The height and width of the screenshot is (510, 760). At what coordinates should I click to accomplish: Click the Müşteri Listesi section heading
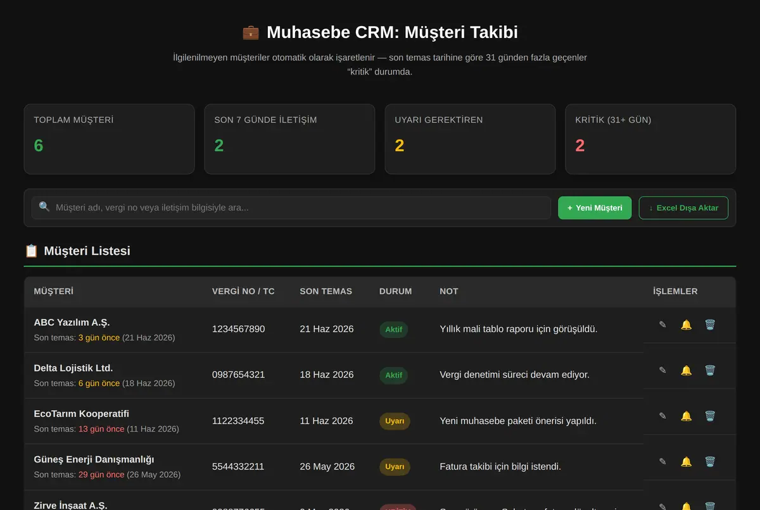tap(87, 251)
